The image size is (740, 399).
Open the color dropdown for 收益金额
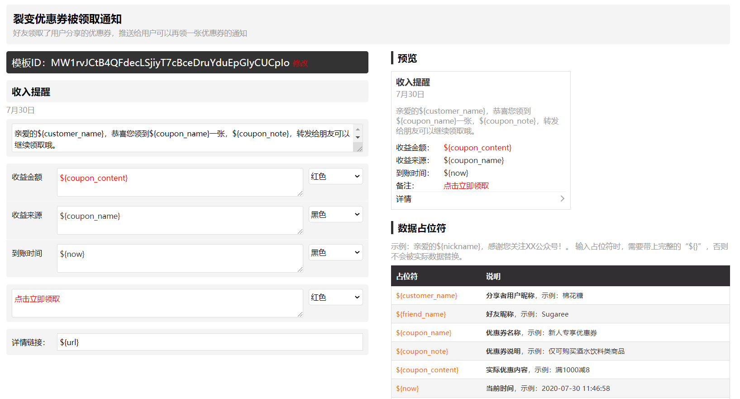(335, 176)
